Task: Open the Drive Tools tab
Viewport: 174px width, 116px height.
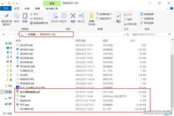Action: [x=52, y=9]
